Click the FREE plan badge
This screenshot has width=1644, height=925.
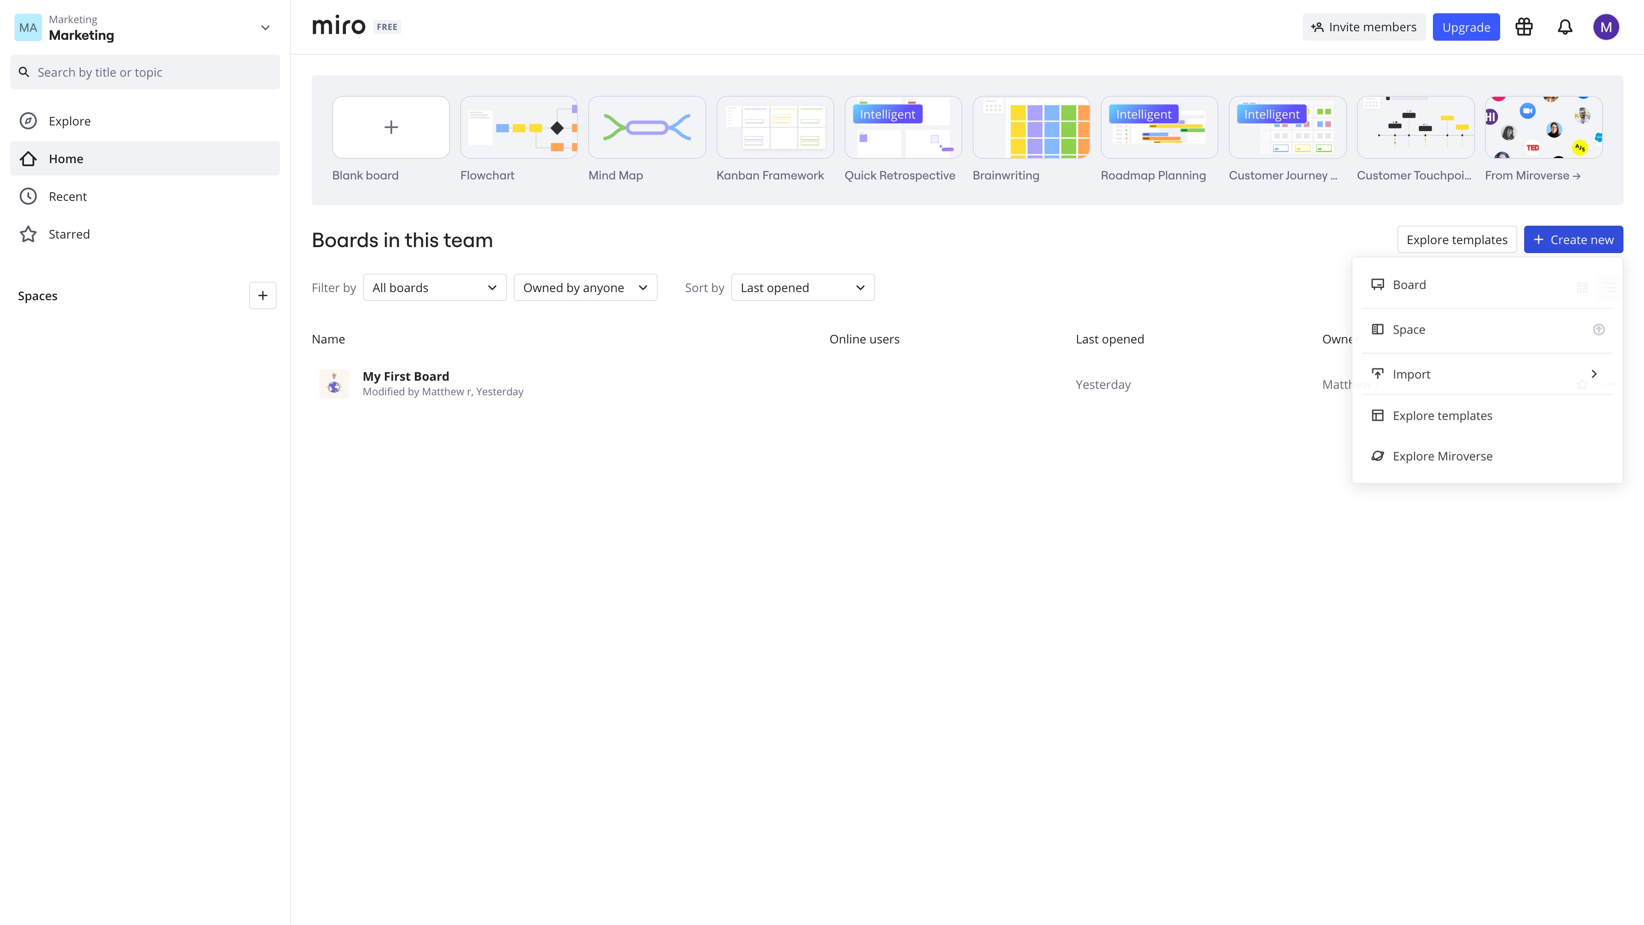tap(387, 27)
